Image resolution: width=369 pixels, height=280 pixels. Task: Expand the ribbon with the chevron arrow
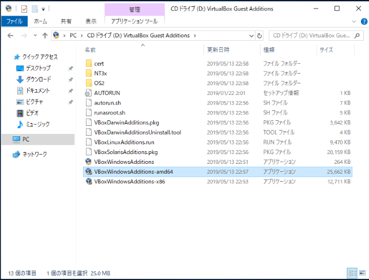coord(353,22)
